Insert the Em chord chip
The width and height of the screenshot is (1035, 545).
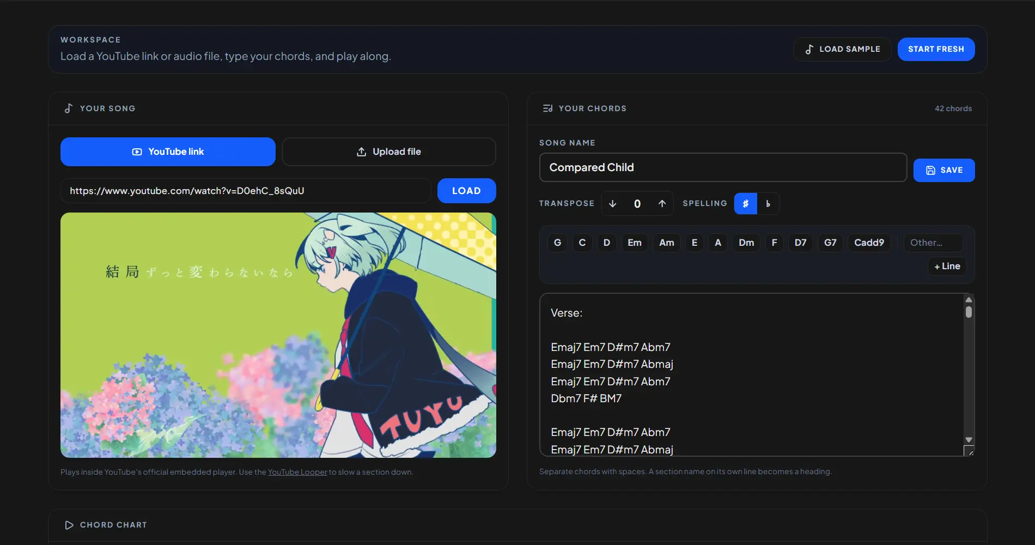coord(635,243)
